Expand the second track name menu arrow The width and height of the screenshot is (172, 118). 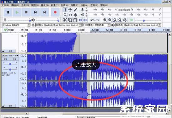pos(17,56)
